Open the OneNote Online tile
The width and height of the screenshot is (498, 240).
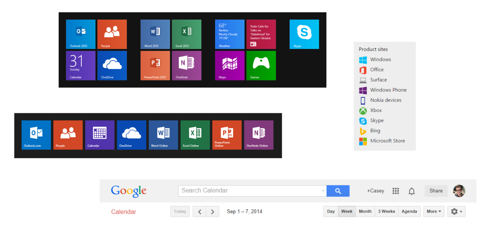click(x=259, y=135)
